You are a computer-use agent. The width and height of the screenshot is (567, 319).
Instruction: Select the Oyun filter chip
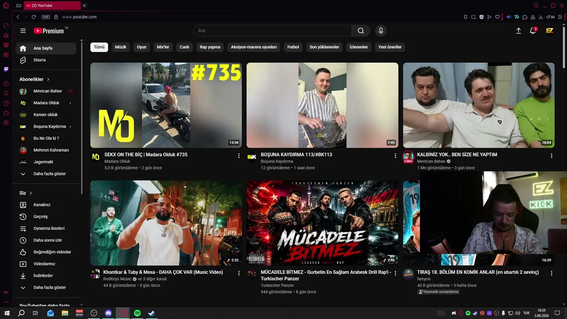point(142,47)
